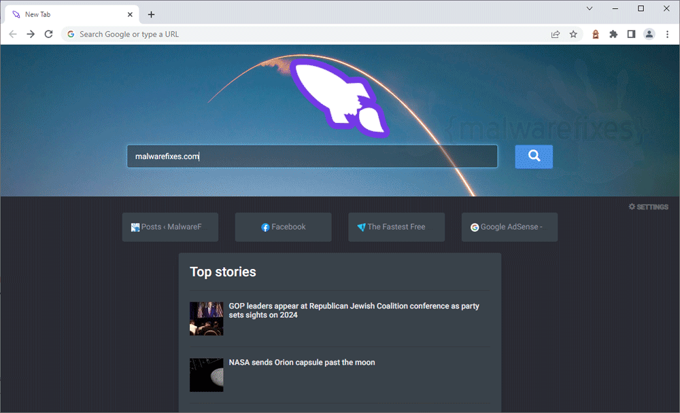Open the Chrome profile menu
The width and height of the screenshot is (680, 413).
point(649,34)
